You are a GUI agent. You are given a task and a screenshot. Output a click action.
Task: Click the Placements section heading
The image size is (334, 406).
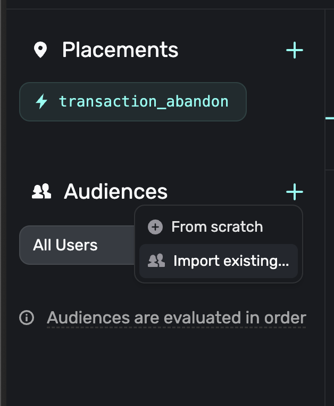[x=120, y=50]
